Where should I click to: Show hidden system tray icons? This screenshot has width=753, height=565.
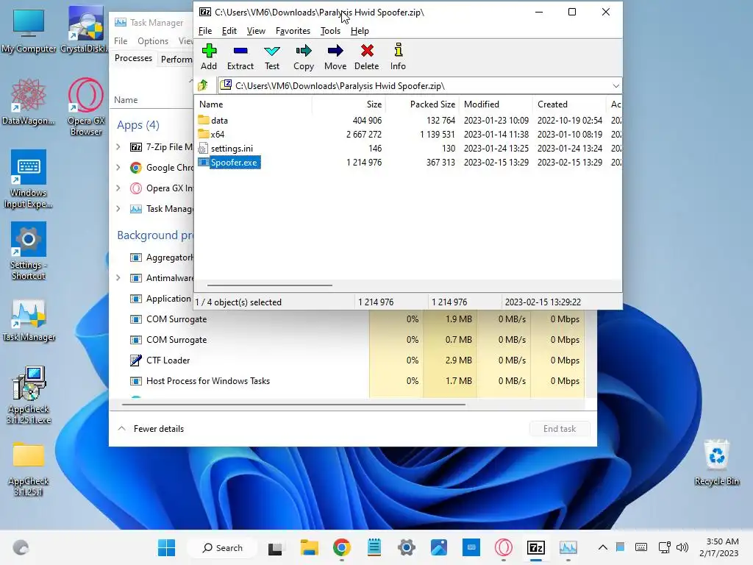click(x=603, y=547)
